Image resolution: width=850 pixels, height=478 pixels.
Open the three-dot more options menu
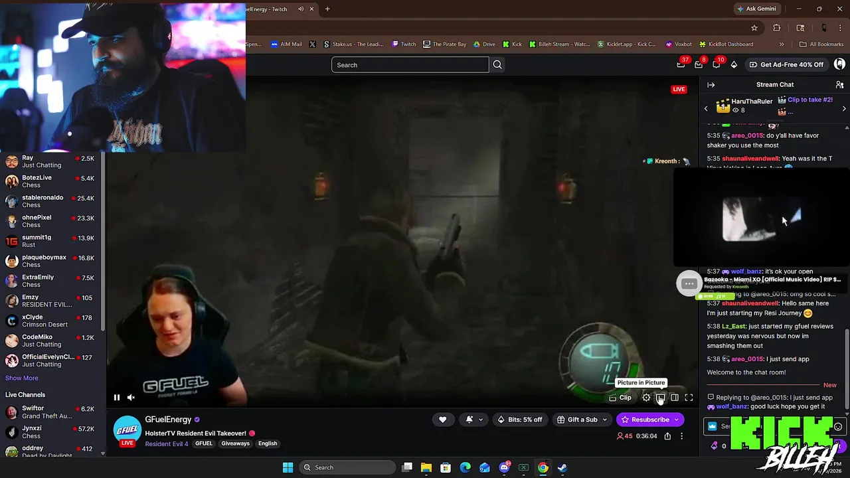click(681, 436)
